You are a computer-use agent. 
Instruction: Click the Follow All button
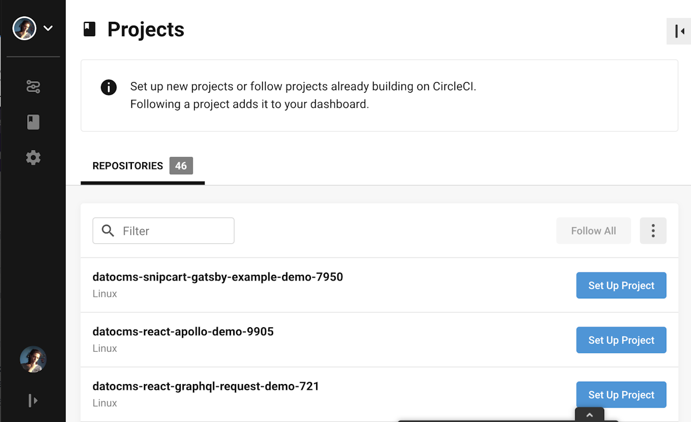point(593,231)
